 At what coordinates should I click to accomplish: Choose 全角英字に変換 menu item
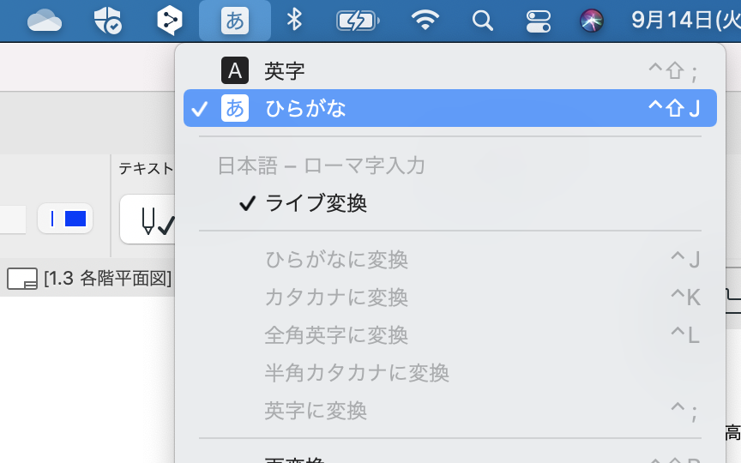point(450,335)
